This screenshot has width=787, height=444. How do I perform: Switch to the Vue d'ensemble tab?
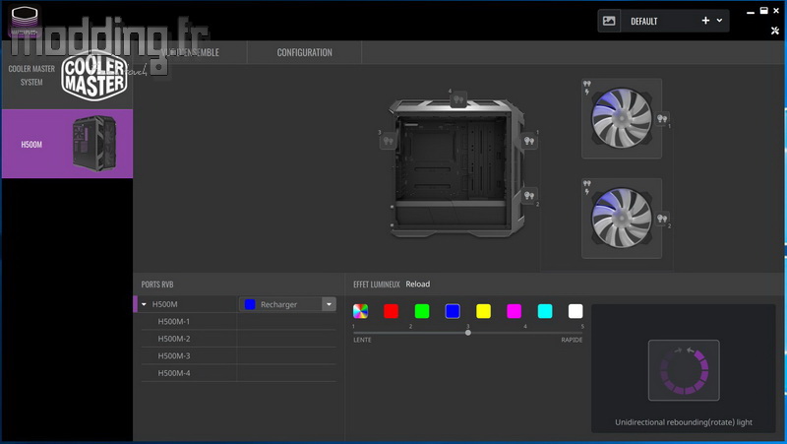pyautogui.click(x=190, y=52)
